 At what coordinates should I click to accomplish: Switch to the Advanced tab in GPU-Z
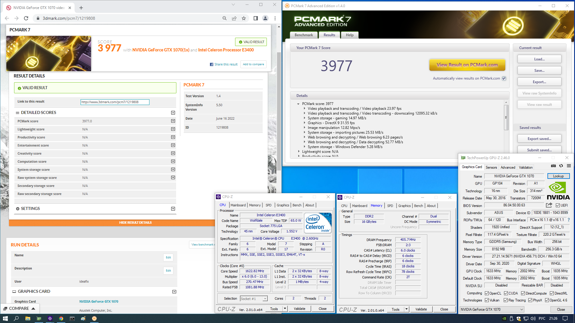pyautogui.click(x=508, y=167)
